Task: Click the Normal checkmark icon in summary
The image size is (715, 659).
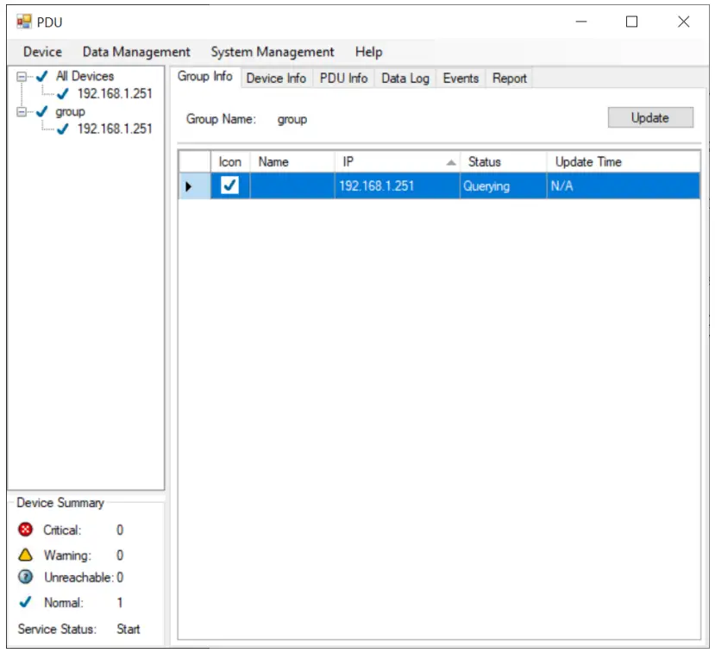Action: (26, 602)
